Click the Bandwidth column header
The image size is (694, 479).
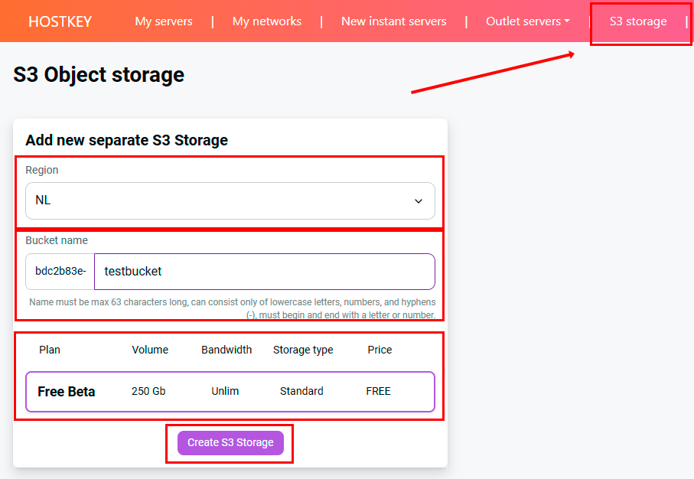click(x=226, y=350)
